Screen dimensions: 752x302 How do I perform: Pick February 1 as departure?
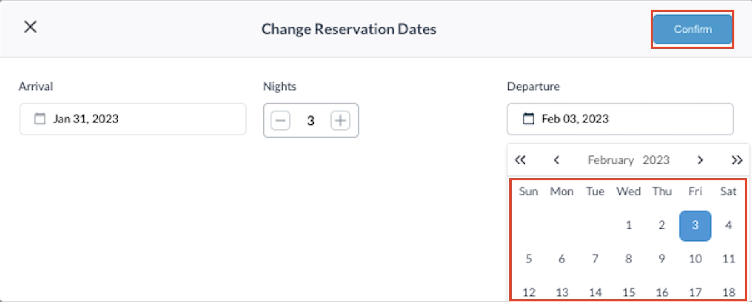point(629,225)
